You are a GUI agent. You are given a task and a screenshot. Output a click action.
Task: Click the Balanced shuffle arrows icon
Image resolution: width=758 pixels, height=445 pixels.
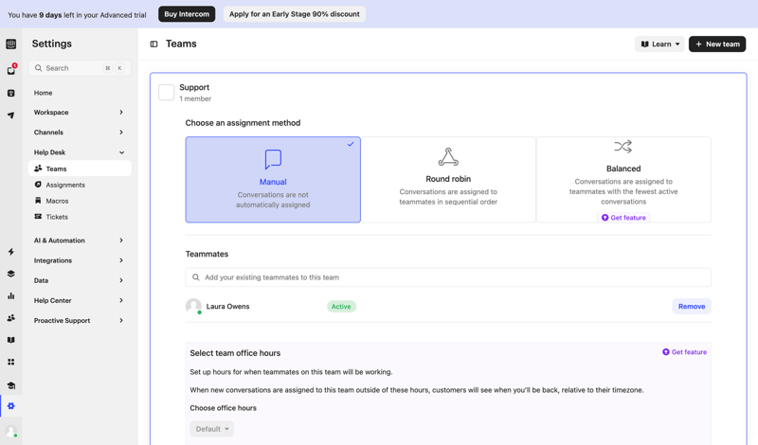(x=623, y=147)
